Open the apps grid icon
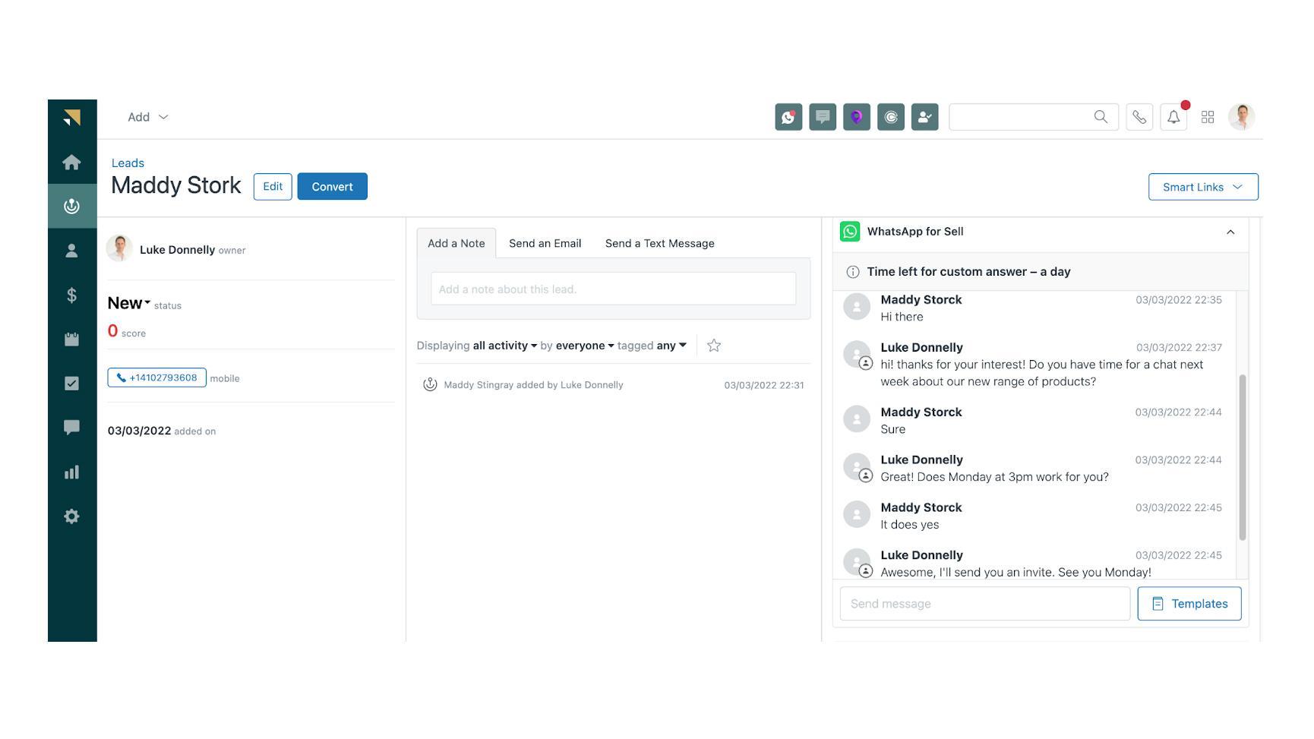The width and height of the screenshot is (1314, 739). point(1208,117)
